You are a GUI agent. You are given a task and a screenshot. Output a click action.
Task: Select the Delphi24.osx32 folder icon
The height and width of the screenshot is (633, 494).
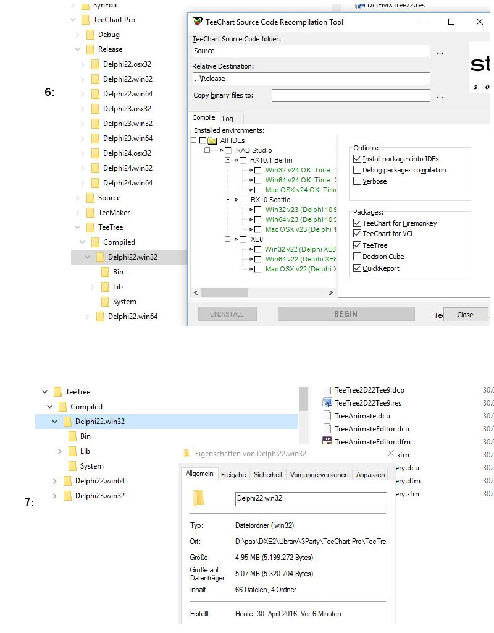point(95,153)
